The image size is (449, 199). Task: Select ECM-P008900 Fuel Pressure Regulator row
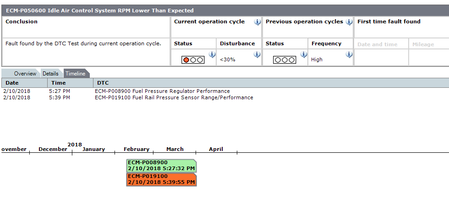click(x=162, y=91)
